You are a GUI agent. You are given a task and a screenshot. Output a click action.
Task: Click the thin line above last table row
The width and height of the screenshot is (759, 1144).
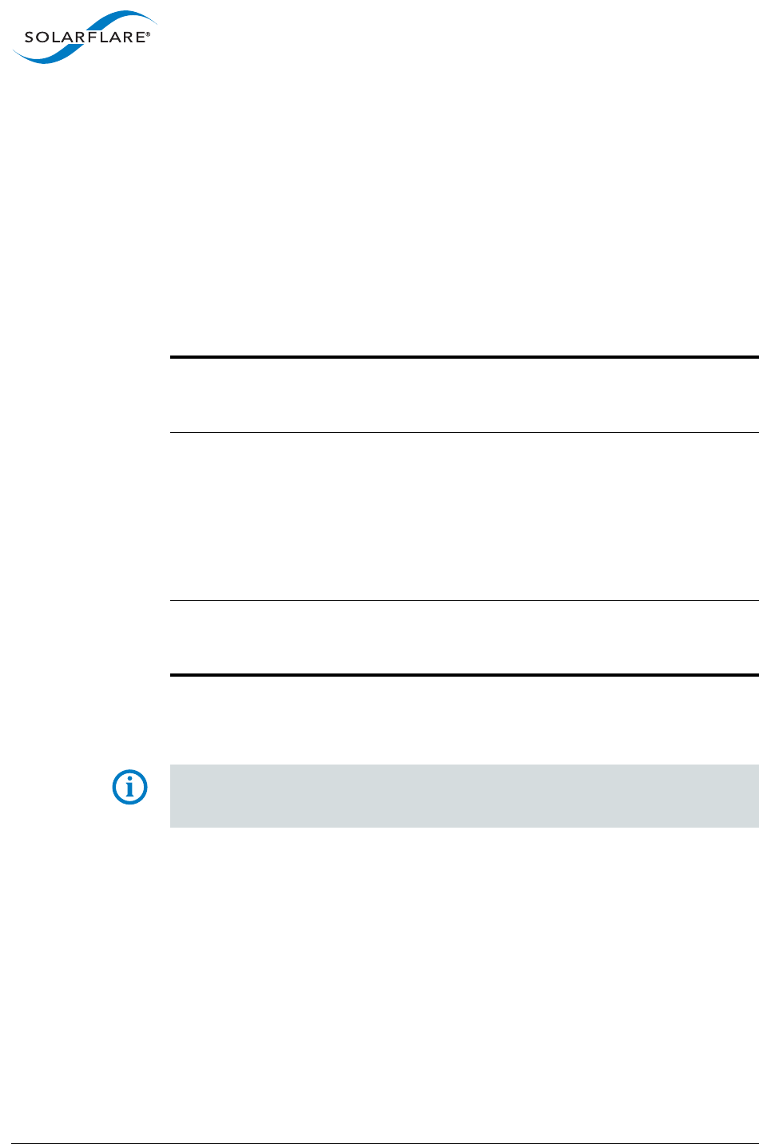(463, 600)
